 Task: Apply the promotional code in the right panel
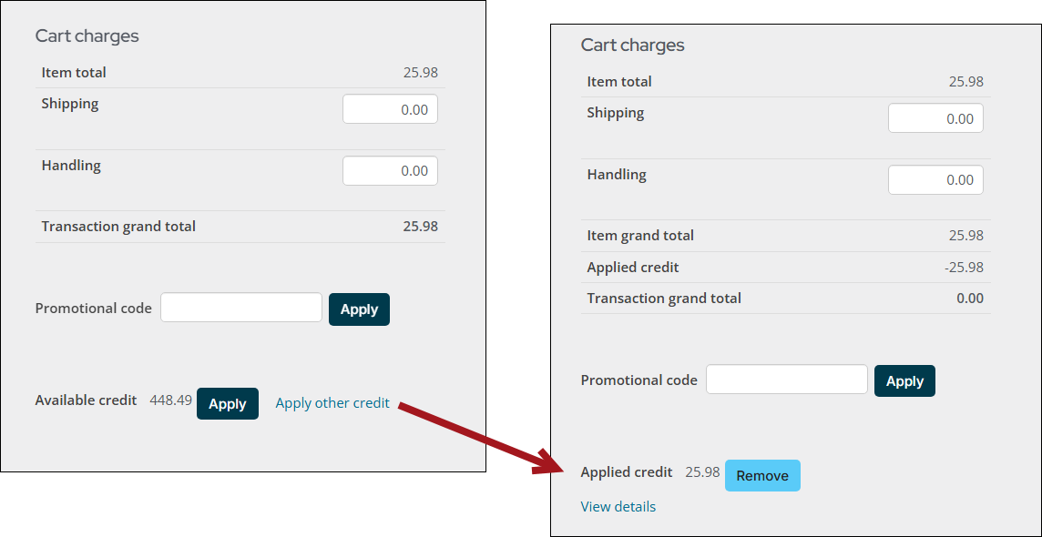click(904, 380)
